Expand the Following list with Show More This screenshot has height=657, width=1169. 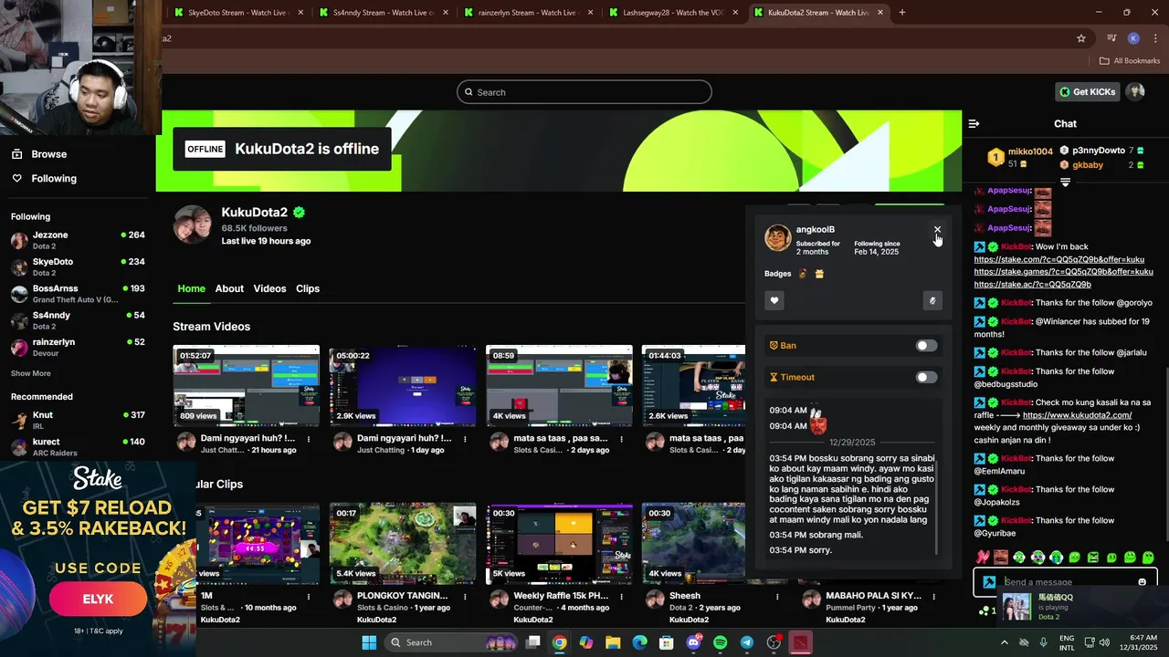[x=31, y=373]
